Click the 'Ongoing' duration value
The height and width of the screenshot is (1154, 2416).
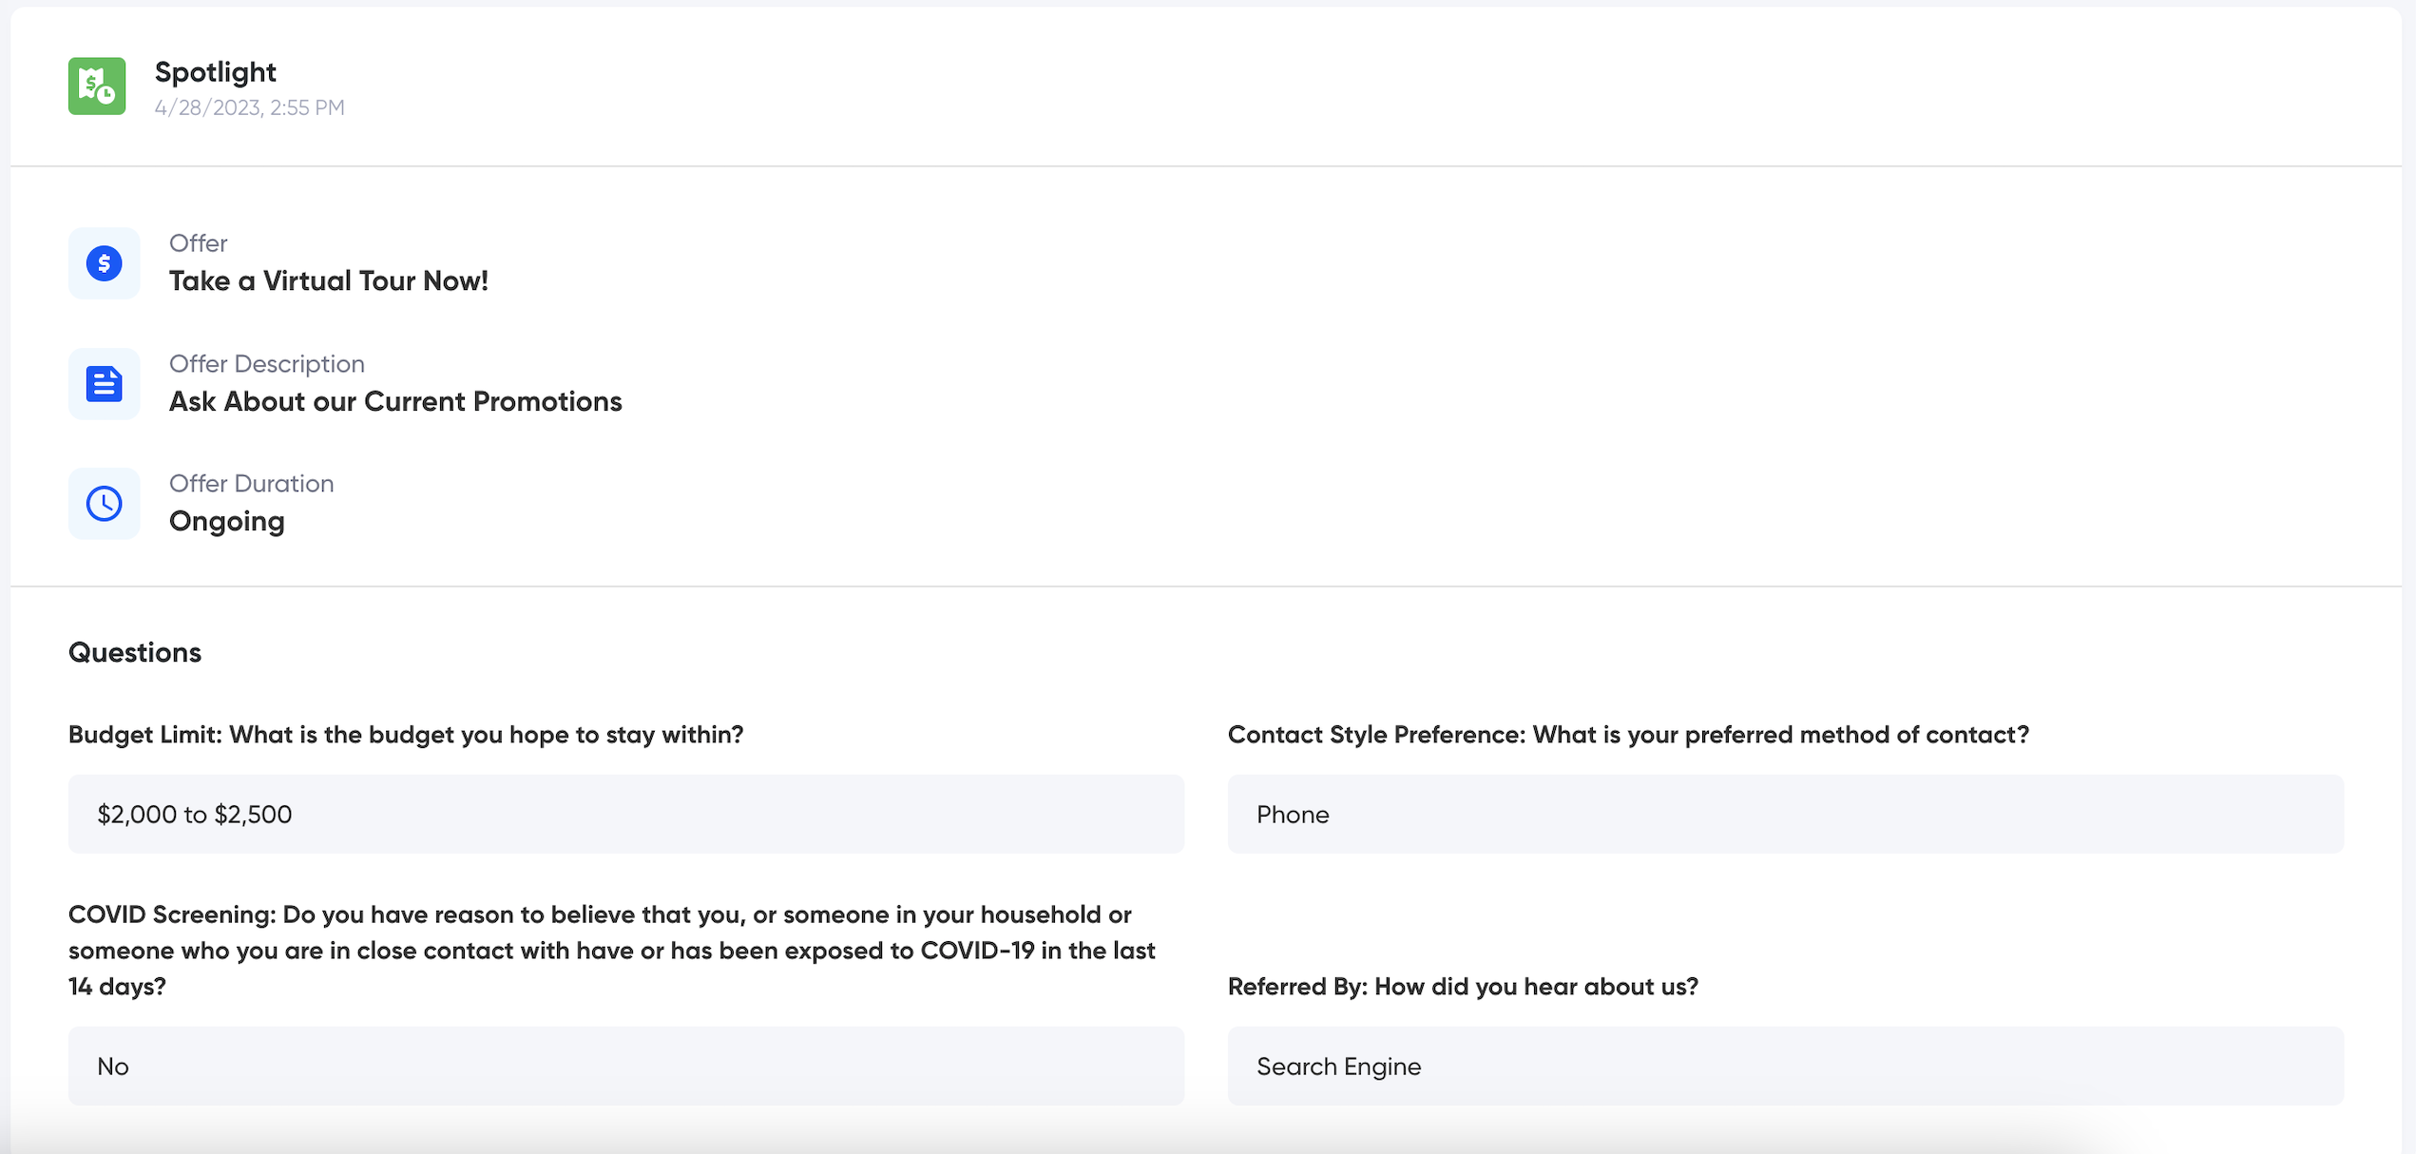click(227, 522)
